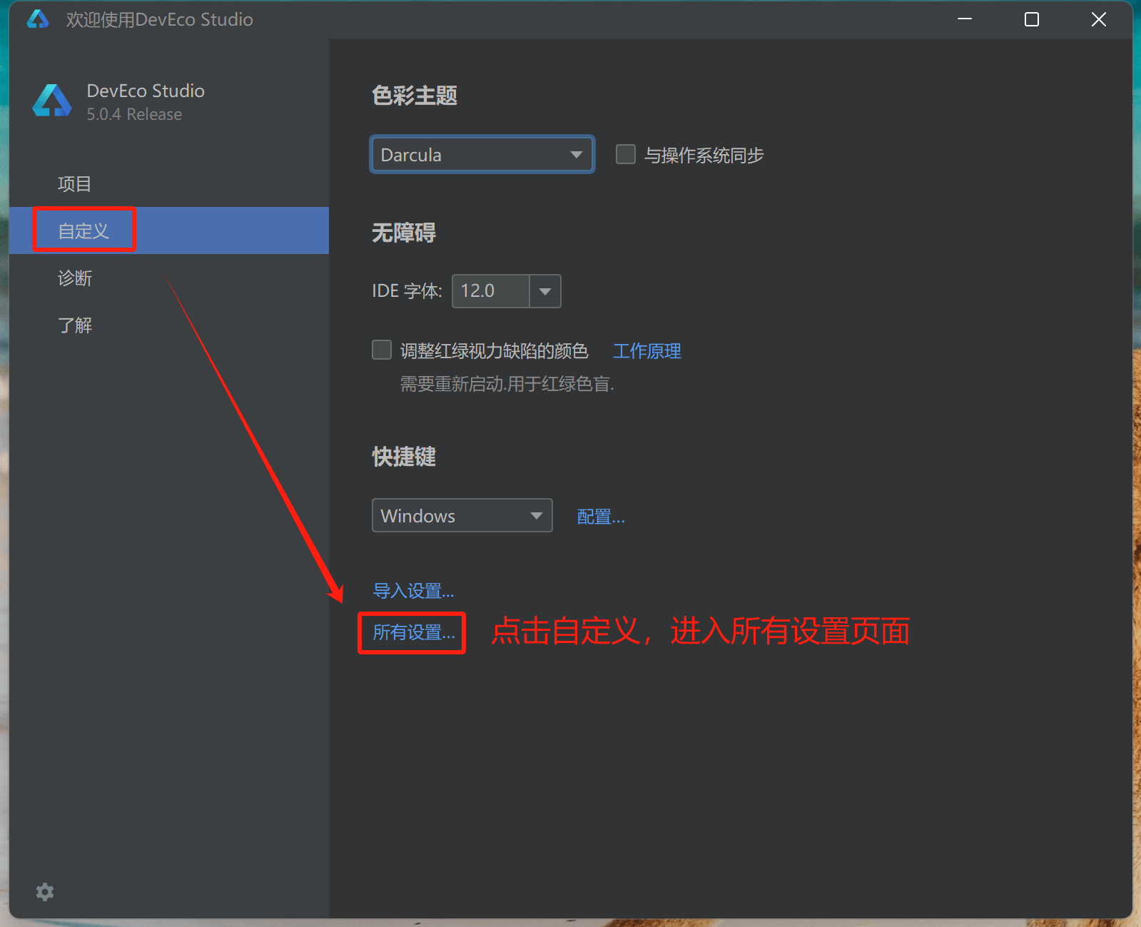Switch to the 诊断 sidebar tab
The height and width of the screenshot is (927, 1141).
169,278
